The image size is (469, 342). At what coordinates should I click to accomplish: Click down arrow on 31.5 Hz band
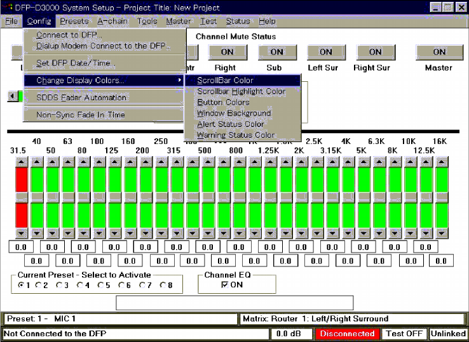click(x=21, y=233)
